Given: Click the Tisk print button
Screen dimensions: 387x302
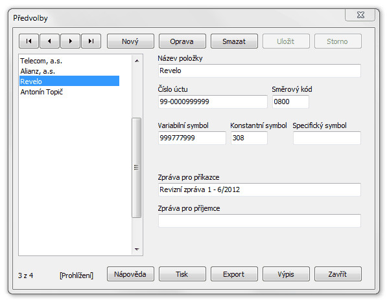Looking at the screenshot, I should 182,274.
